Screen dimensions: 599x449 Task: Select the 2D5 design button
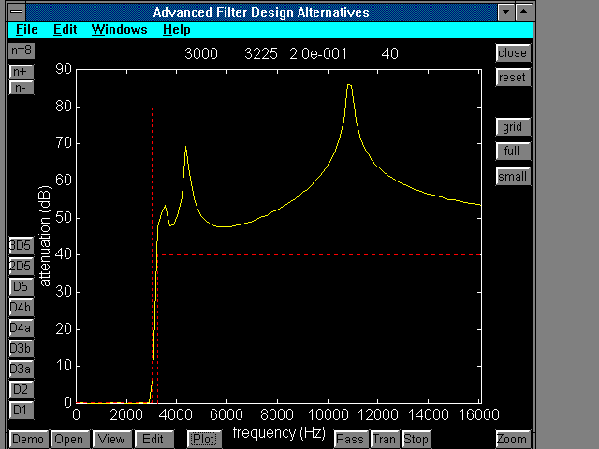coord(20,266)
